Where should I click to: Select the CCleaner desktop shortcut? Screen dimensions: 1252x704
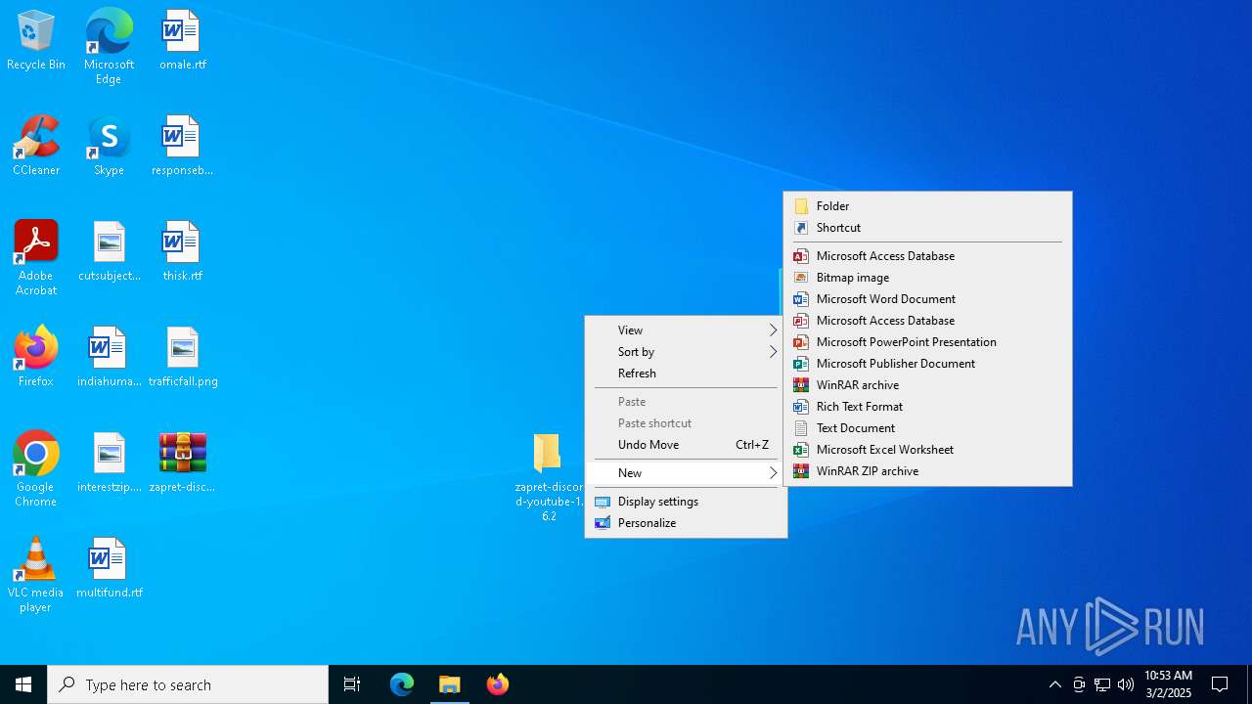(36, 147)
